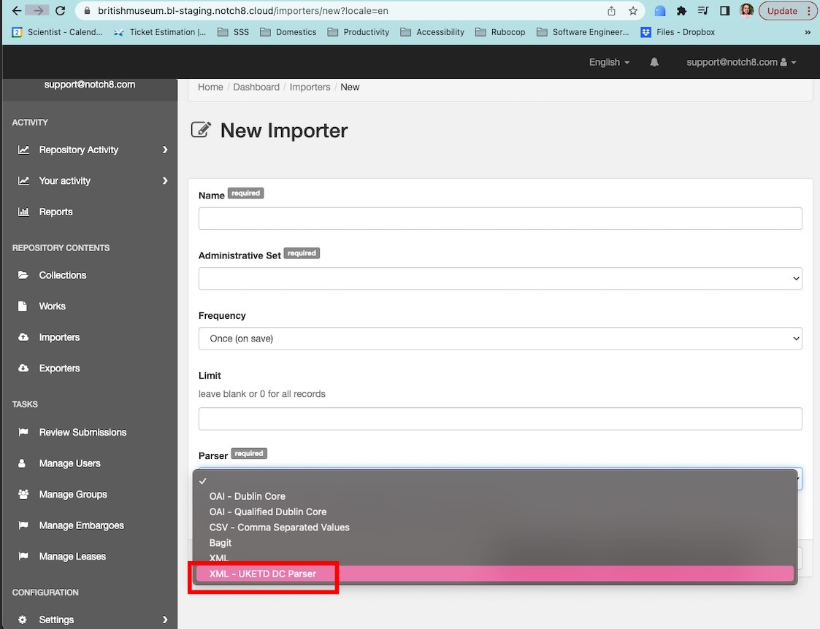The width and height of the screenshot is (820, 629).
Task: Open the Reports bar-chart icon
Action: [24, 212]
